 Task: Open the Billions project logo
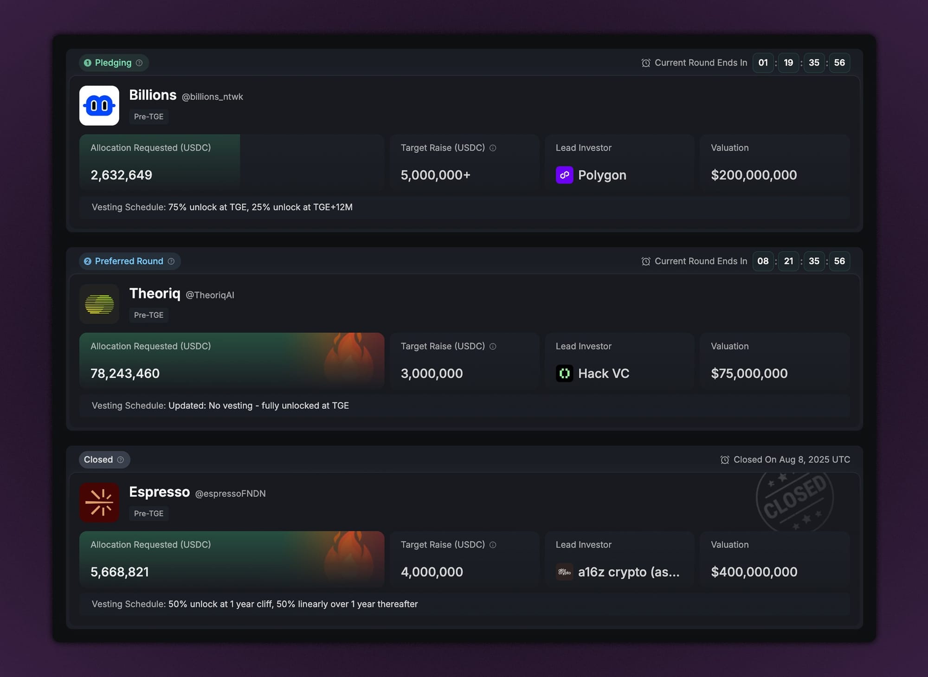(x=99, y=105)
